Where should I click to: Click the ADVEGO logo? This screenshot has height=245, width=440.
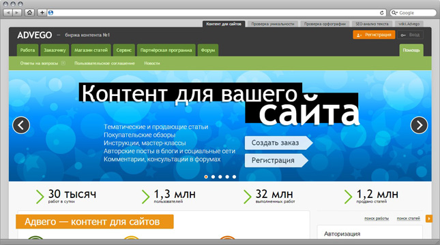tap(35, 35)
